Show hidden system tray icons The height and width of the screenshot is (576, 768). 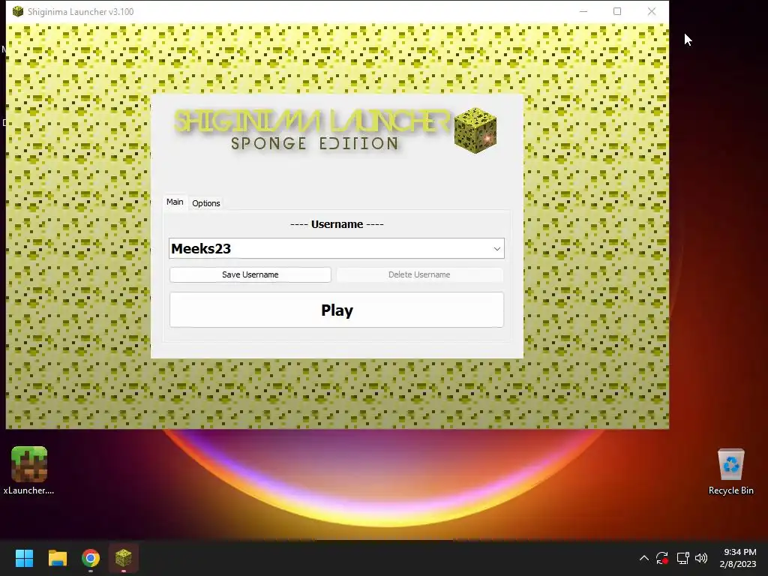coord(644,558)
